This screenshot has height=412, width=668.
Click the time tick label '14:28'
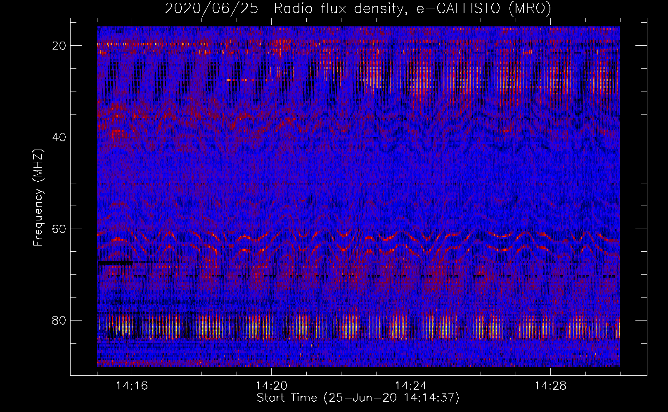550,386
